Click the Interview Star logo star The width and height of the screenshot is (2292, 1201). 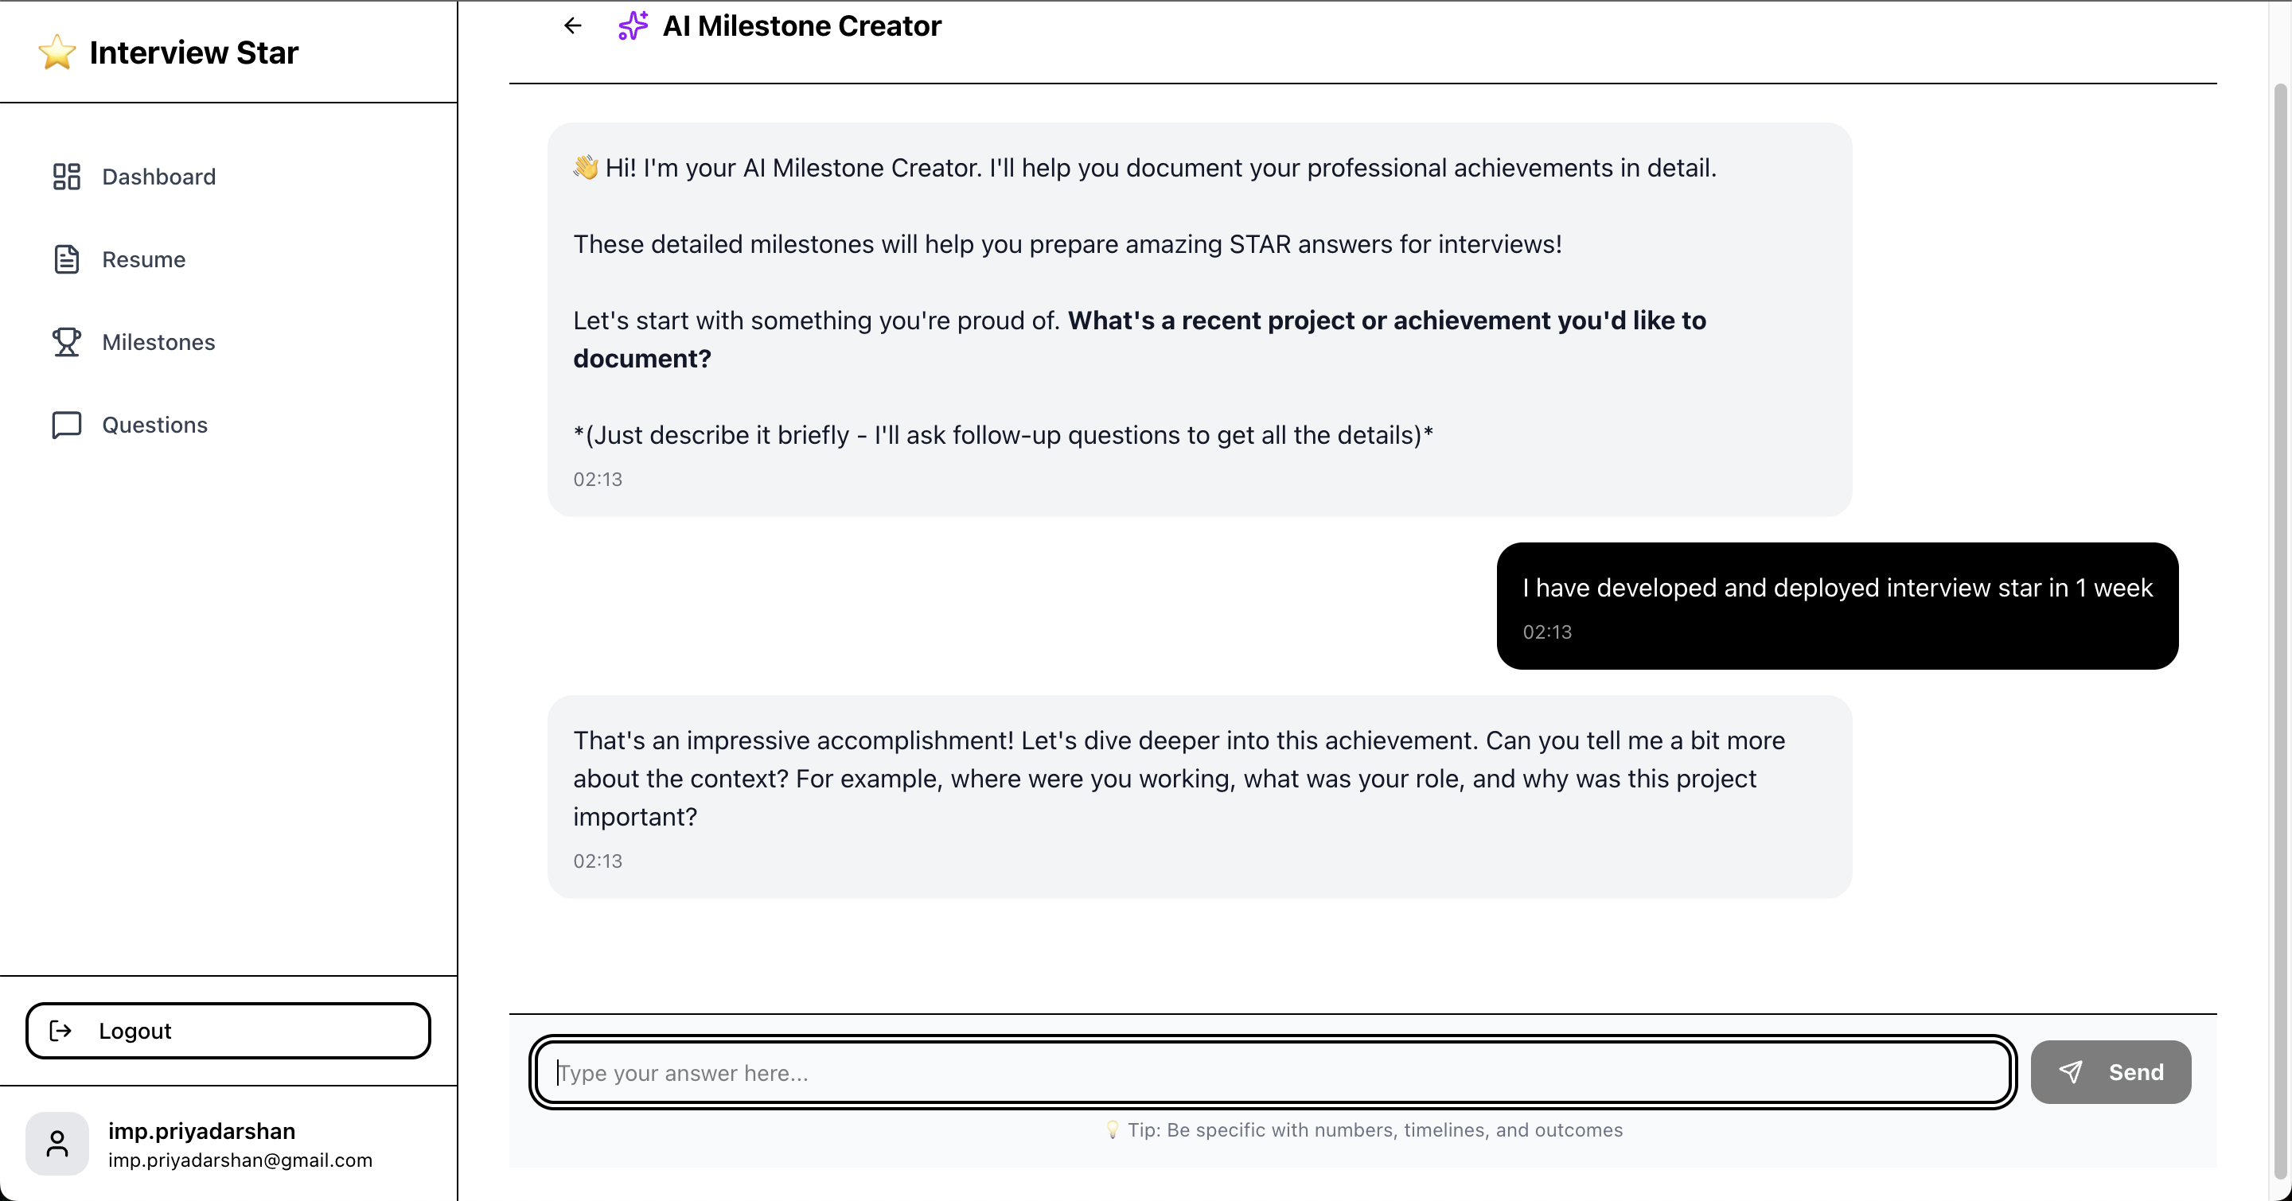pyautogui.click(x=57, y=52)
